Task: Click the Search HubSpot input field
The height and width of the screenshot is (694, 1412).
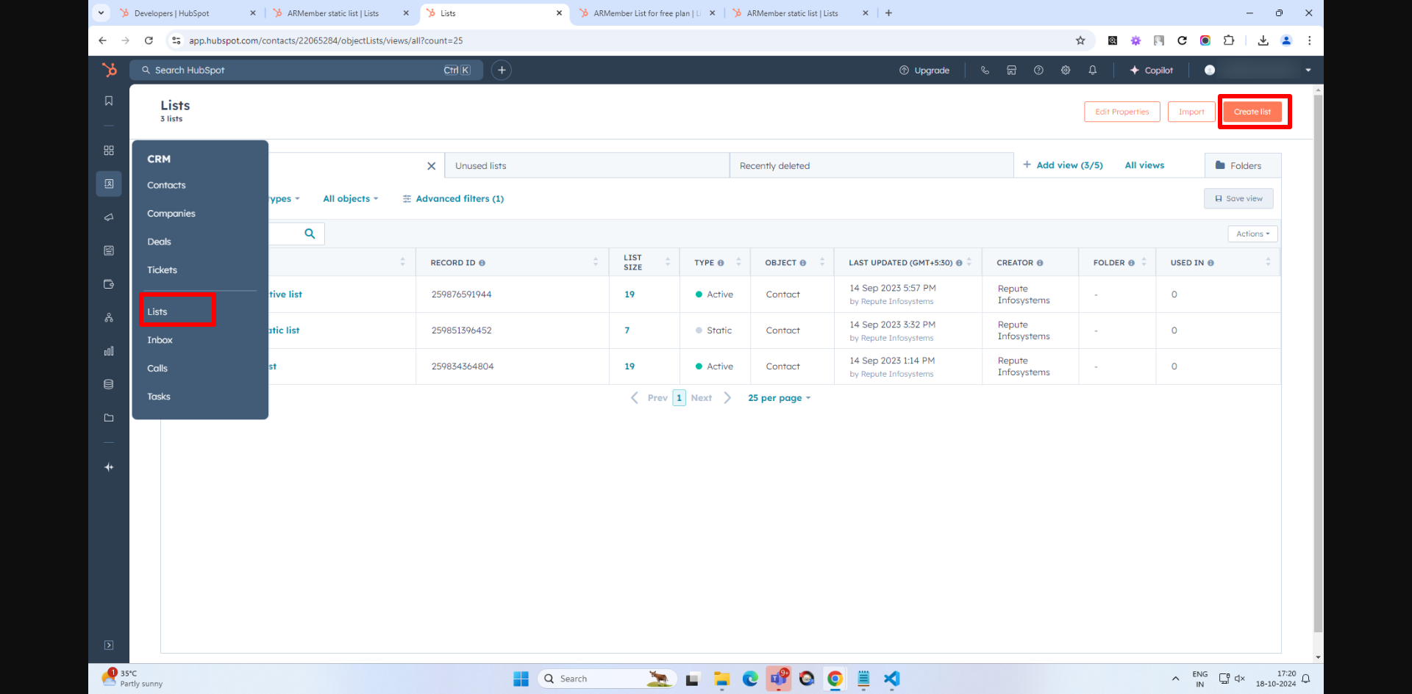Action: 306,70
